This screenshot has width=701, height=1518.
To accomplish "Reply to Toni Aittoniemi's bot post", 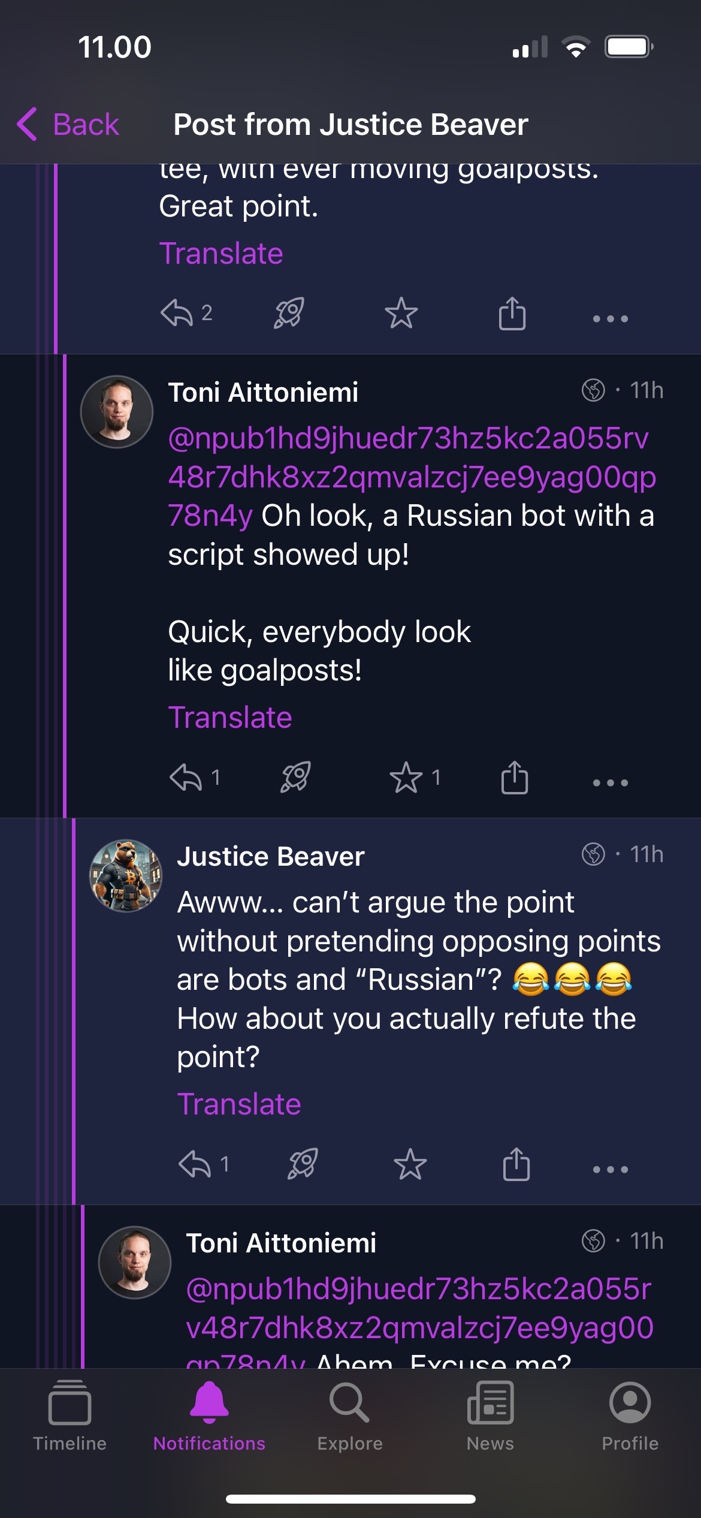I will pyautogui.click(x=186, y=778).
